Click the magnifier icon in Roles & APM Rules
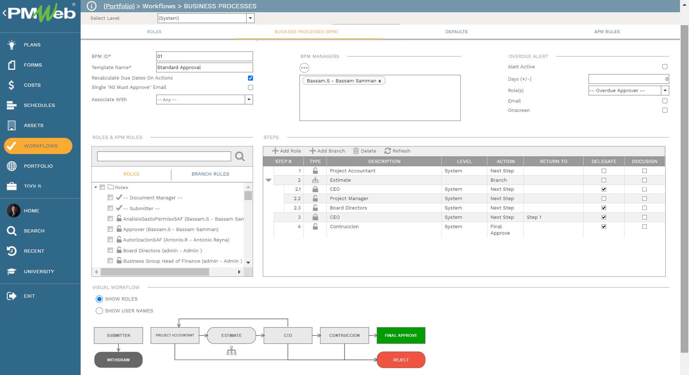Viewport: 689px width, 375px height. tap(239, 157)
